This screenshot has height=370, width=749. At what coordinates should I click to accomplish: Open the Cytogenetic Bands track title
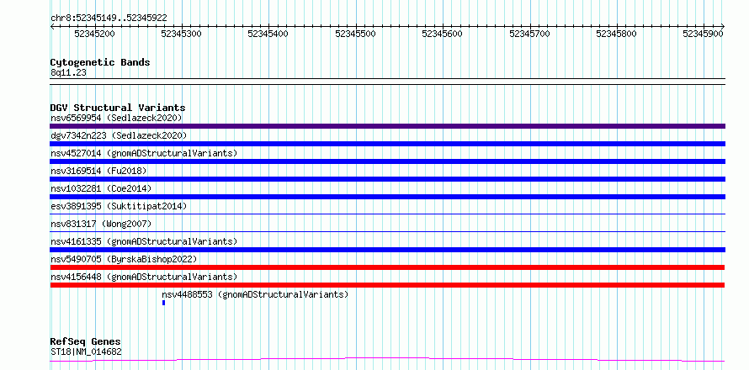click(x=100, y=62)
